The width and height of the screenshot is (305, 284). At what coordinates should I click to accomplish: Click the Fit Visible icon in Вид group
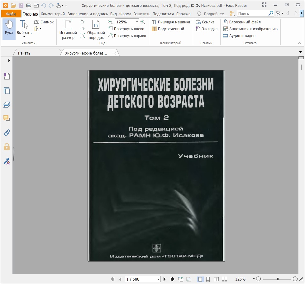coord(82,36)
